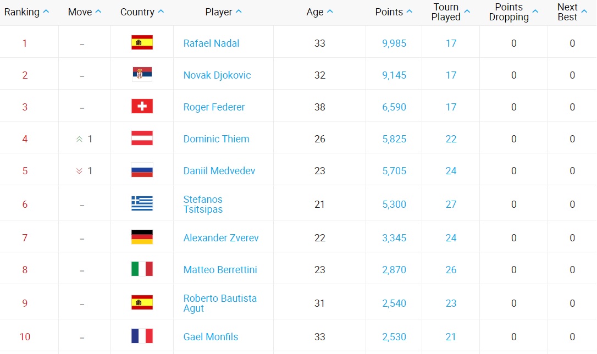Click the Germany flag beside Alexander Zverev
The width and height of the screenshot is (597, 354).
pos(142,237)
